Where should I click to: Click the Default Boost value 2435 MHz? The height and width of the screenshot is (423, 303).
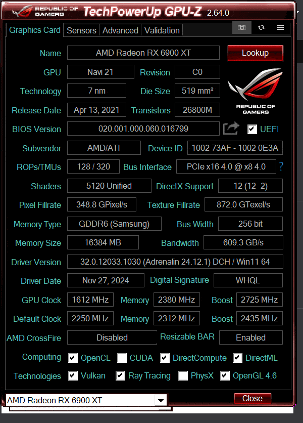coord(260,318)
